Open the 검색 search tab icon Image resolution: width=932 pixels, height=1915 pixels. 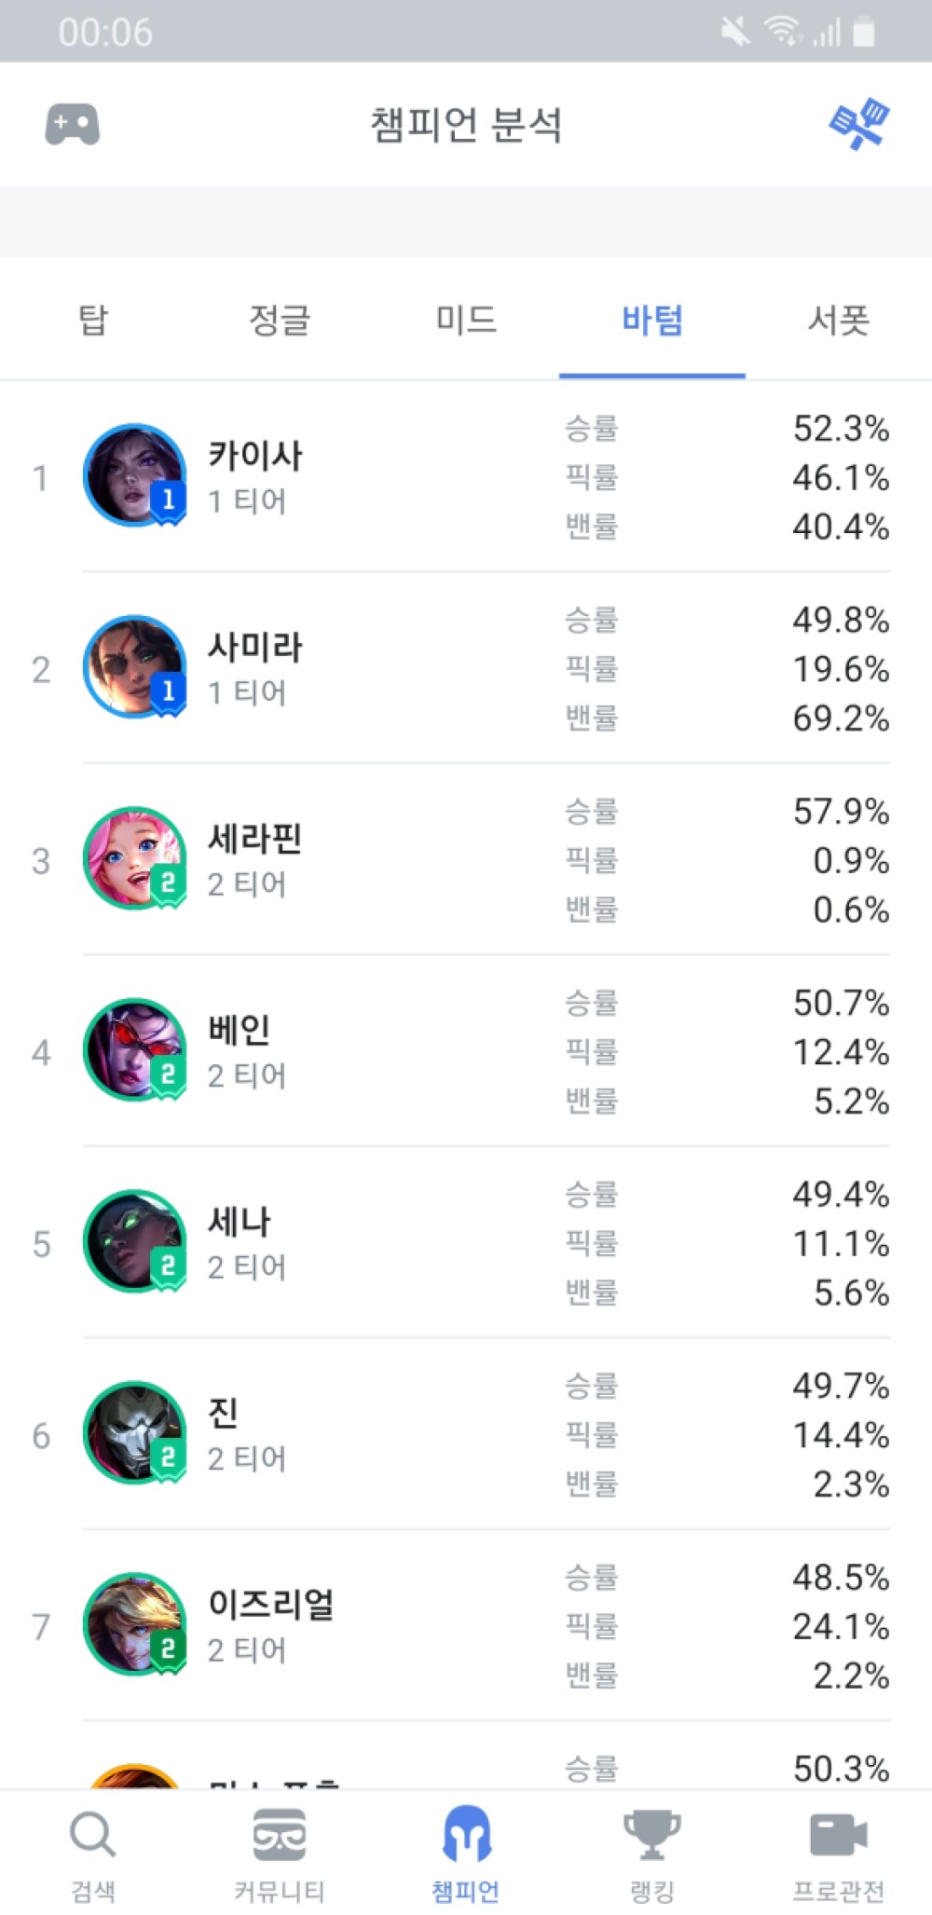93,1835
